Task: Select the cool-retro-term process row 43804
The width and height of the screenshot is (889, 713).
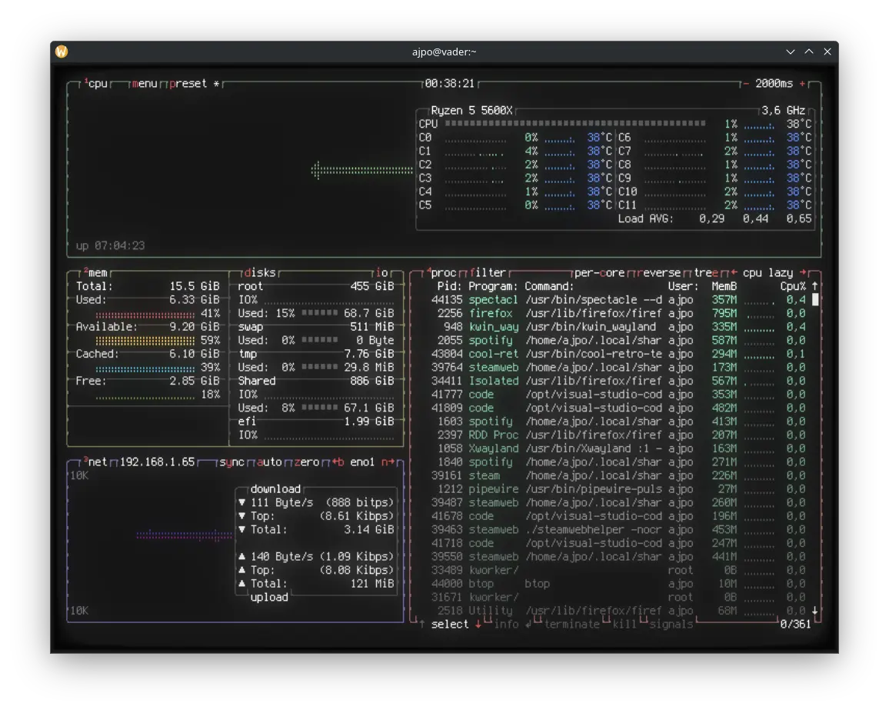Action: (x=618, y=354)
